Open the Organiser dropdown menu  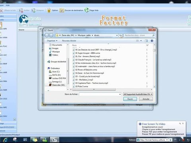(52, 41)
